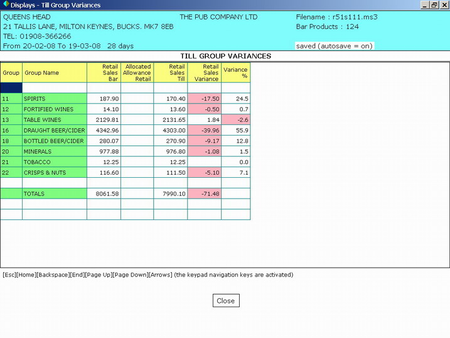450x338 pixels.
Task: Click the total variance cell -71.48
Action: click(204, 194)
